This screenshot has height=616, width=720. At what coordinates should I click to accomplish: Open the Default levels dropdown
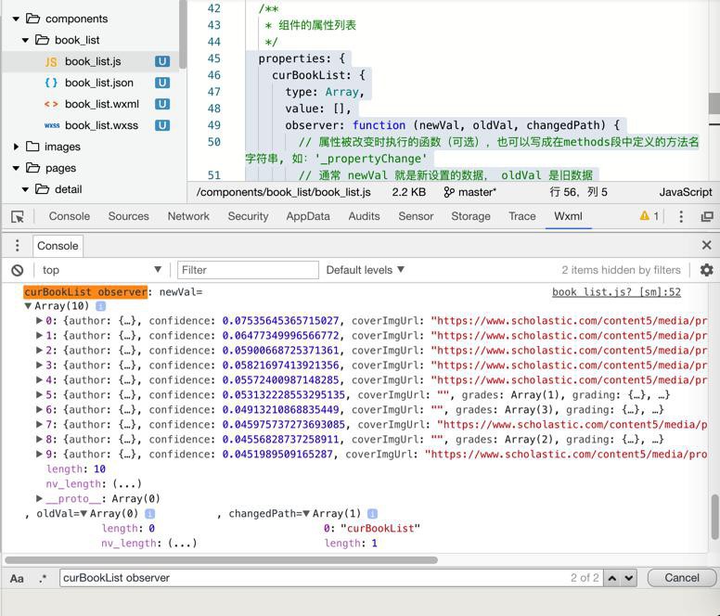coord(365,270)
